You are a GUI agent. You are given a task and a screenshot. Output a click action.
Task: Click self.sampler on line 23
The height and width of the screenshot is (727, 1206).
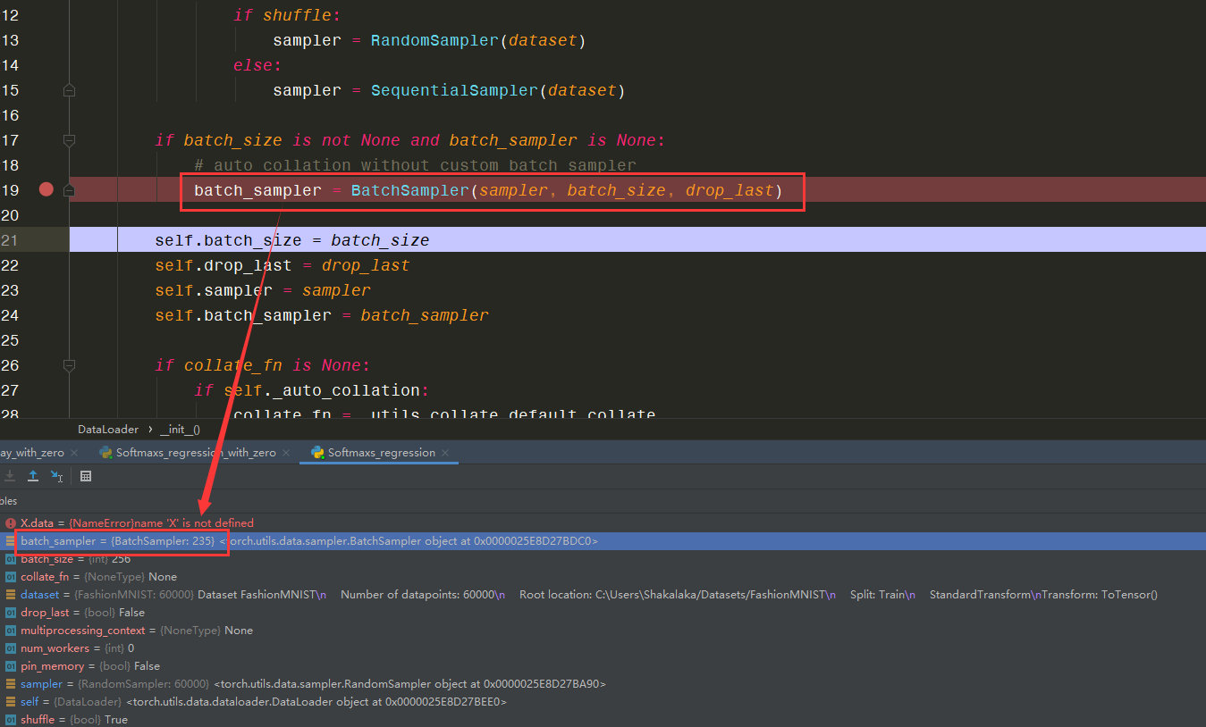[x=214, y=290]
